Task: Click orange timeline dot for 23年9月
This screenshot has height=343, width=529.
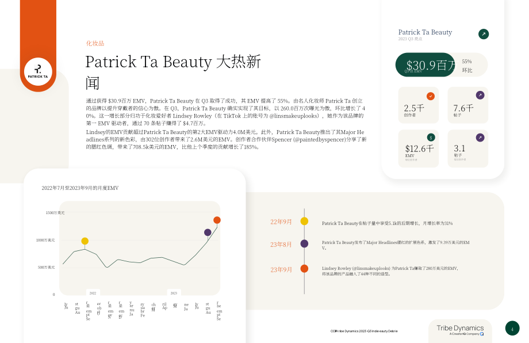Action: click(304, 268)
